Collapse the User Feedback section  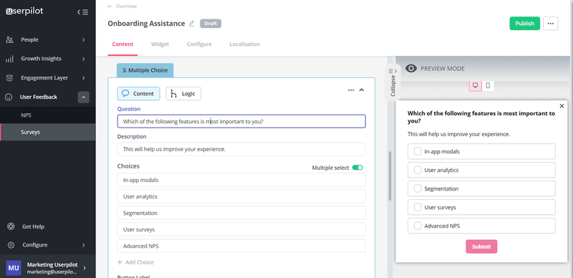click(83, 97)
